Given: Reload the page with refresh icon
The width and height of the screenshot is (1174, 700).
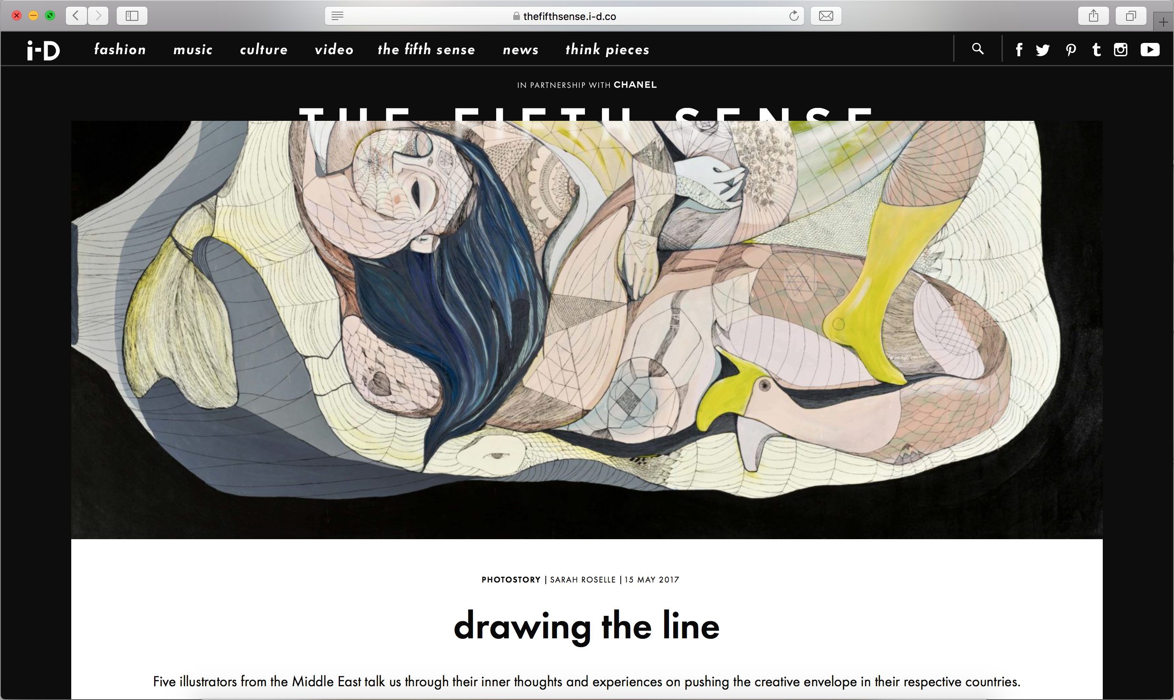Looking at the screenshot, I should [x=794, y=16].
